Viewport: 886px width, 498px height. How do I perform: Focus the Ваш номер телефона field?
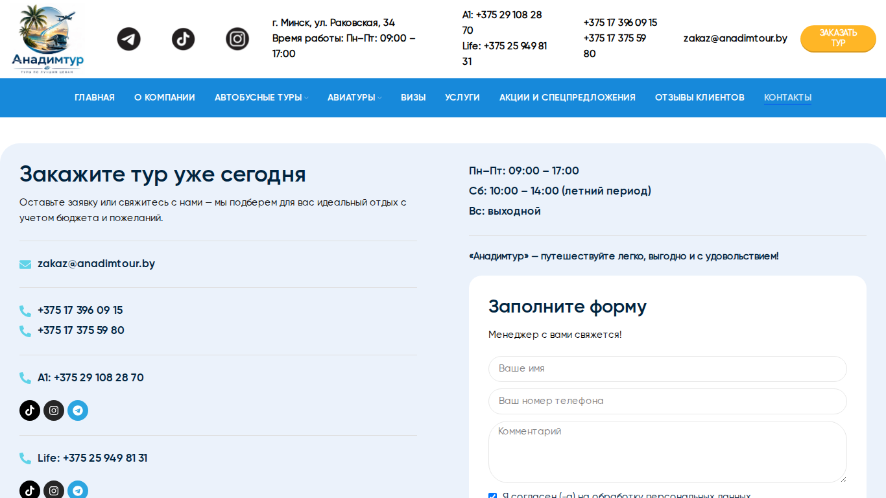[667, 401]
